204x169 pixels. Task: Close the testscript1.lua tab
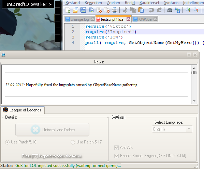(x=128, y=19)
